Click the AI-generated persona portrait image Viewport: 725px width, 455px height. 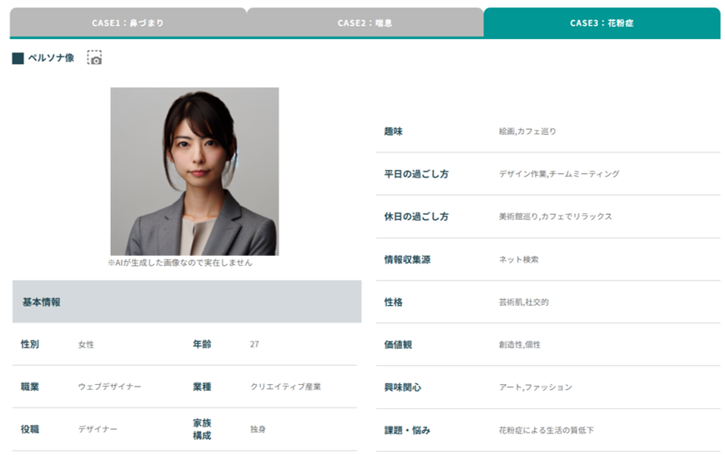click(x=194, y=171)
